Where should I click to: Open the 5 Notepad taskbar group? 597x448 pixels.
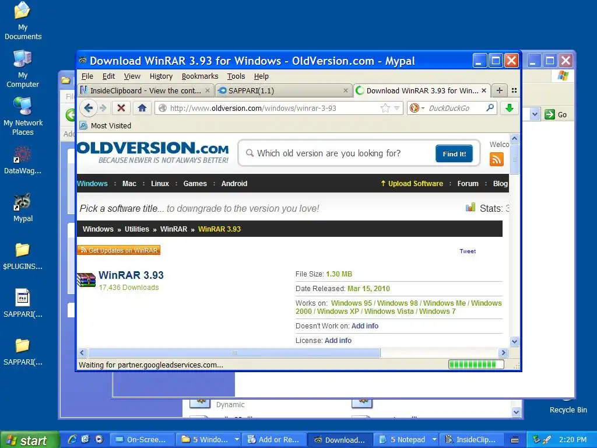406,440
